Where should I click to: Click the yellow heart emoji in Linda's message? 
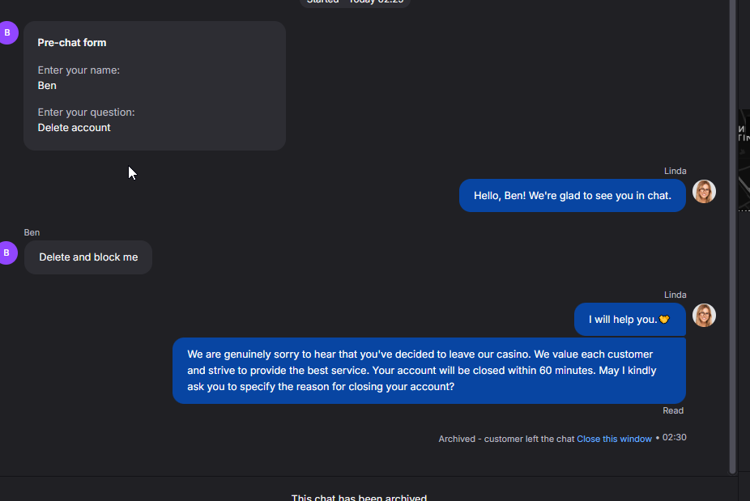coord(665,320)
